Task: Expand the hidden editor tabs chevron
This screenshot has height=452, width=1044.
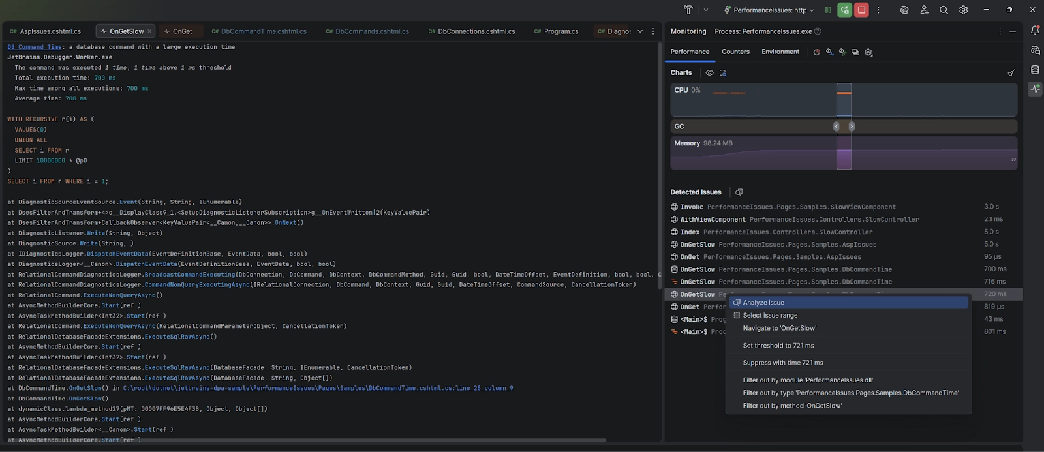Action: [x=640, y=31]
